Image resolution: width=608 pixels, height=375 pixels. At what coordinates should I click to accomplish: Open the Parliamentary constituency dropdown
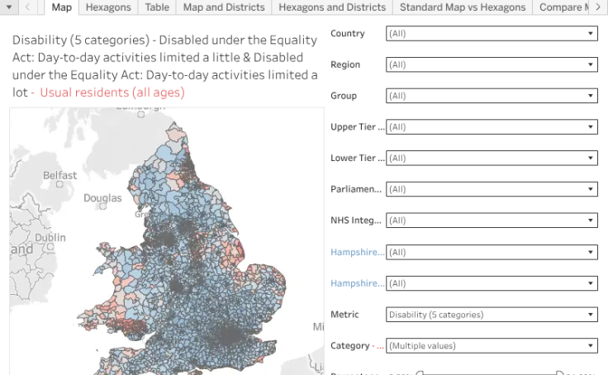(x=492, y=189)
